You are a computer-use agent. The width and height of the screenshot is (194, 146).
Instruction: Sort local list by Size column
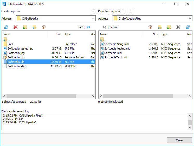[55, 34]
